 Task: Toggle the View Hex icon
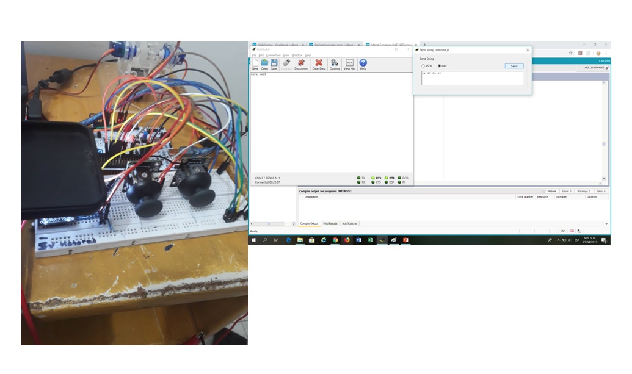[350, 63]
